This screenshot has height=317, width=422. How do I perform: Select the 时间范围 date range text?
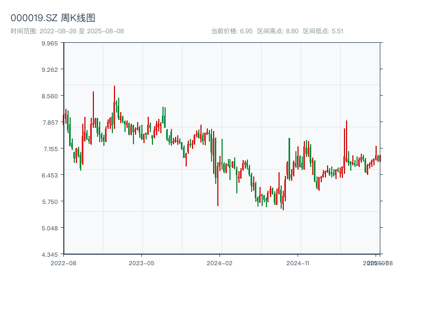tap(68, 31)
